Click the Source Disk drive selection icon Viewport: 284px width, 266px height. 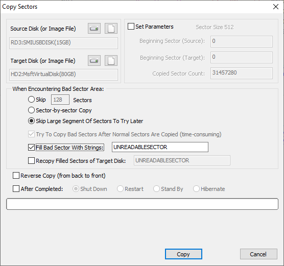(x=94, y=29)
